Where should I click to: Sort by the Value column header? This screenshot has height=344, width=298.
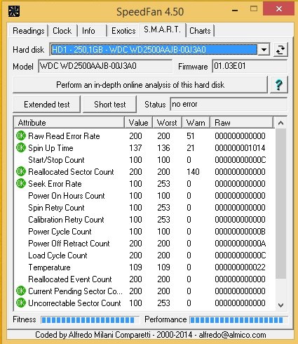tap(138, 123)
